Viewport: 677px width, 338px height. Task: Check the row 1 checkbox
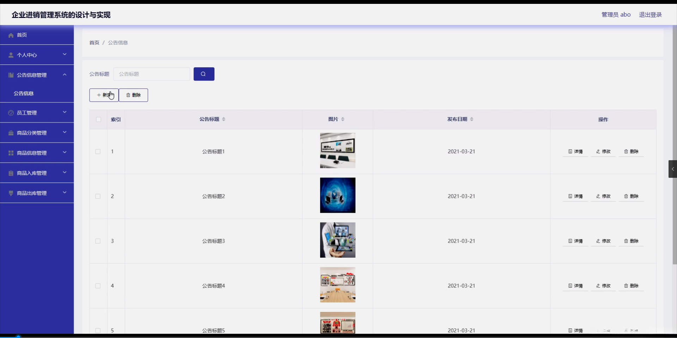pyautogui.click(x=98, y=152)
